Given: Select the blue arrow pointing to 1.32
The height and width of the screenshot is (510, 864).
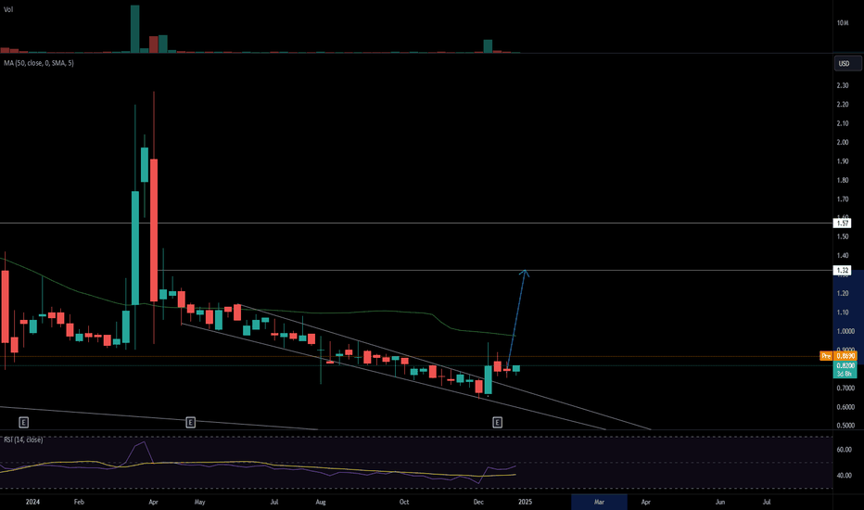Looking at the screenshot, I should tap(516, 317).
